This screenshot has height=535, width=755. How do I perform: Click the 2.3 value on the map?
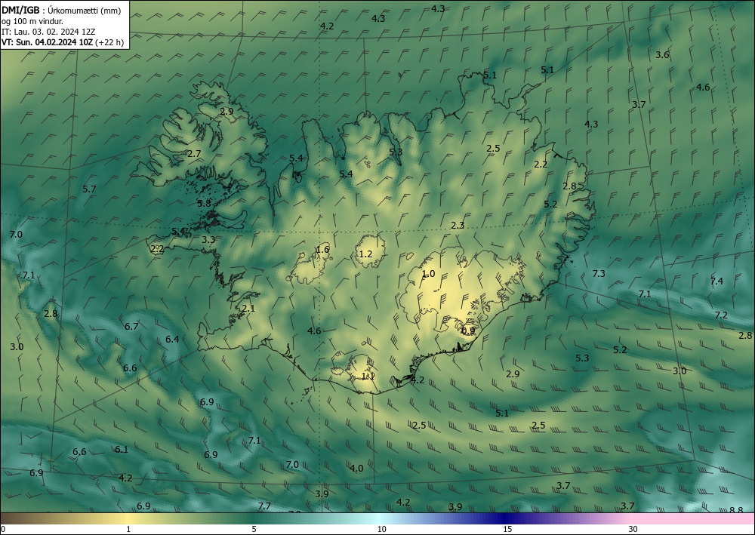(458, 225)
